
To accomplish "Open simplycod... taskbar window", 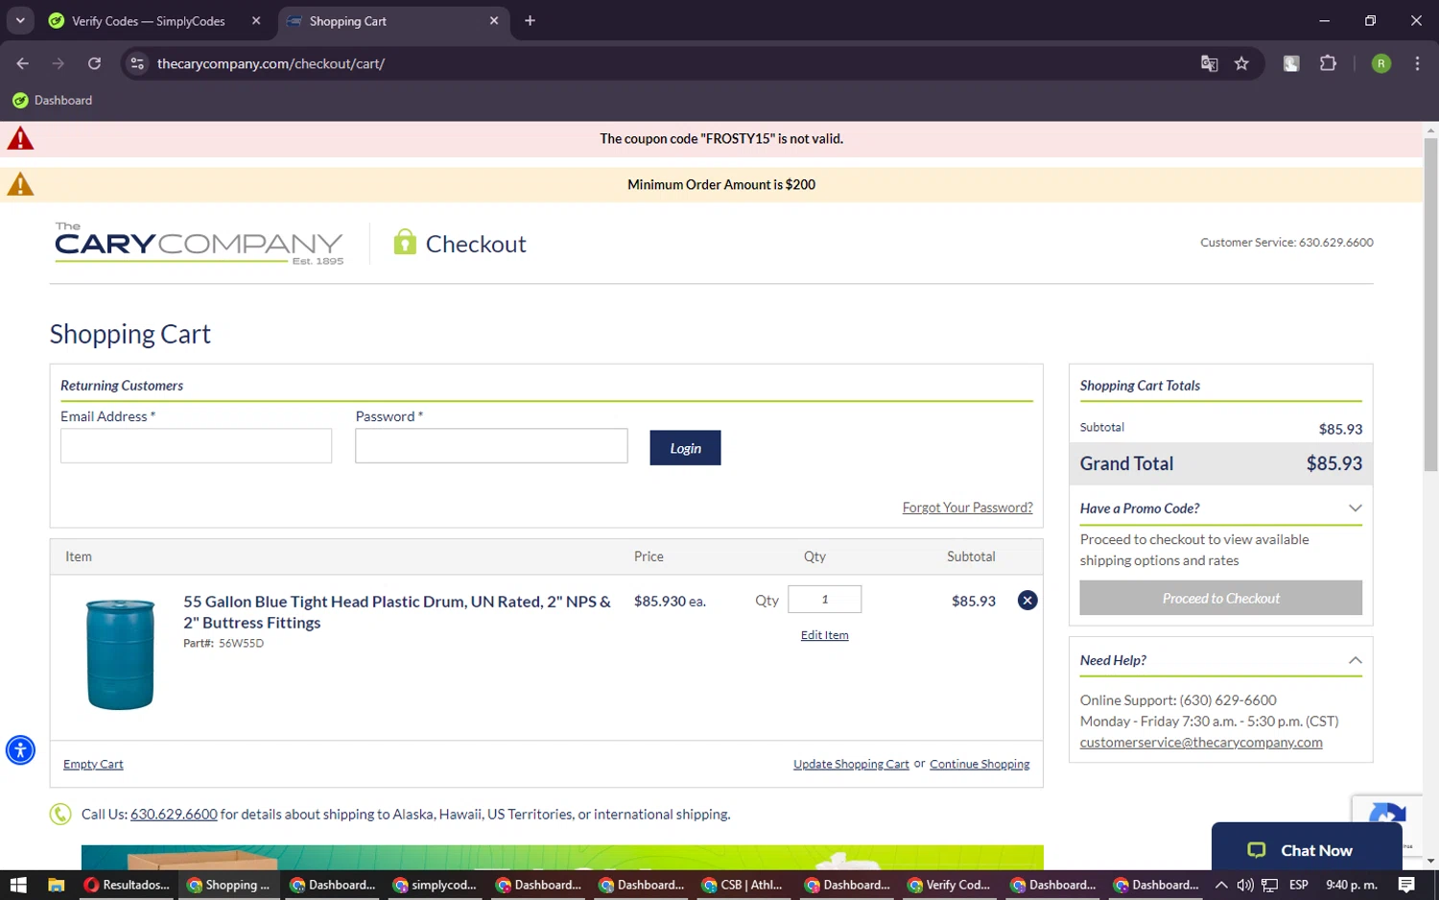I will click(436, 885).
